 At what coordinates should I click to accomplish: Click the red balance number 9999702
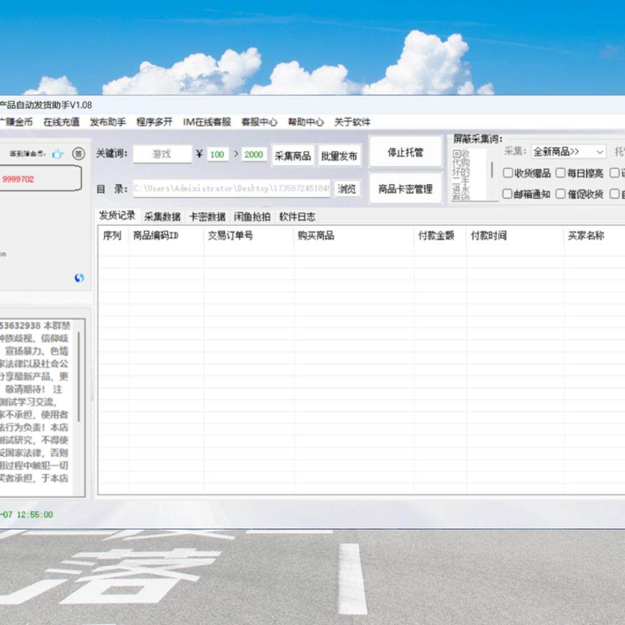point(18,179)
